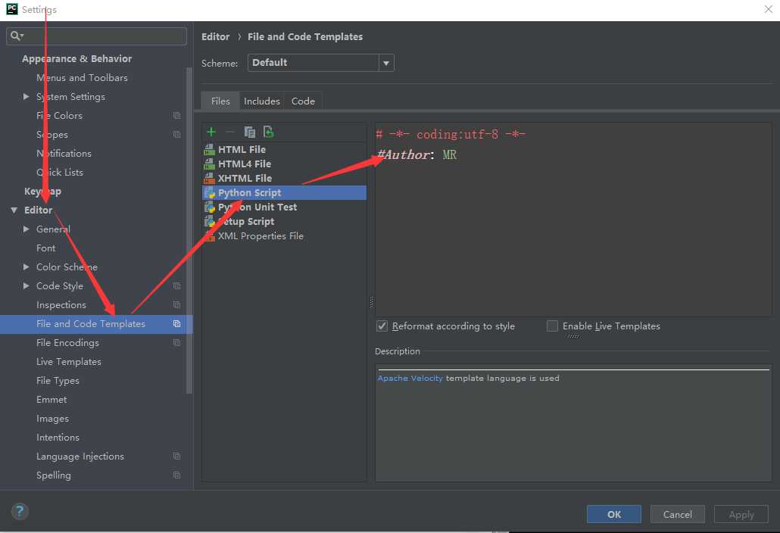The image size is (780, 533).
Task: Click the PyCharm logo in title bar
Action: pyautogui.click(x=12, y=9)
